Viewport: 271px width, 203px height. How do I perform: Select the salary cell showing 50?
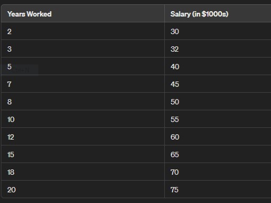(218, 101)
